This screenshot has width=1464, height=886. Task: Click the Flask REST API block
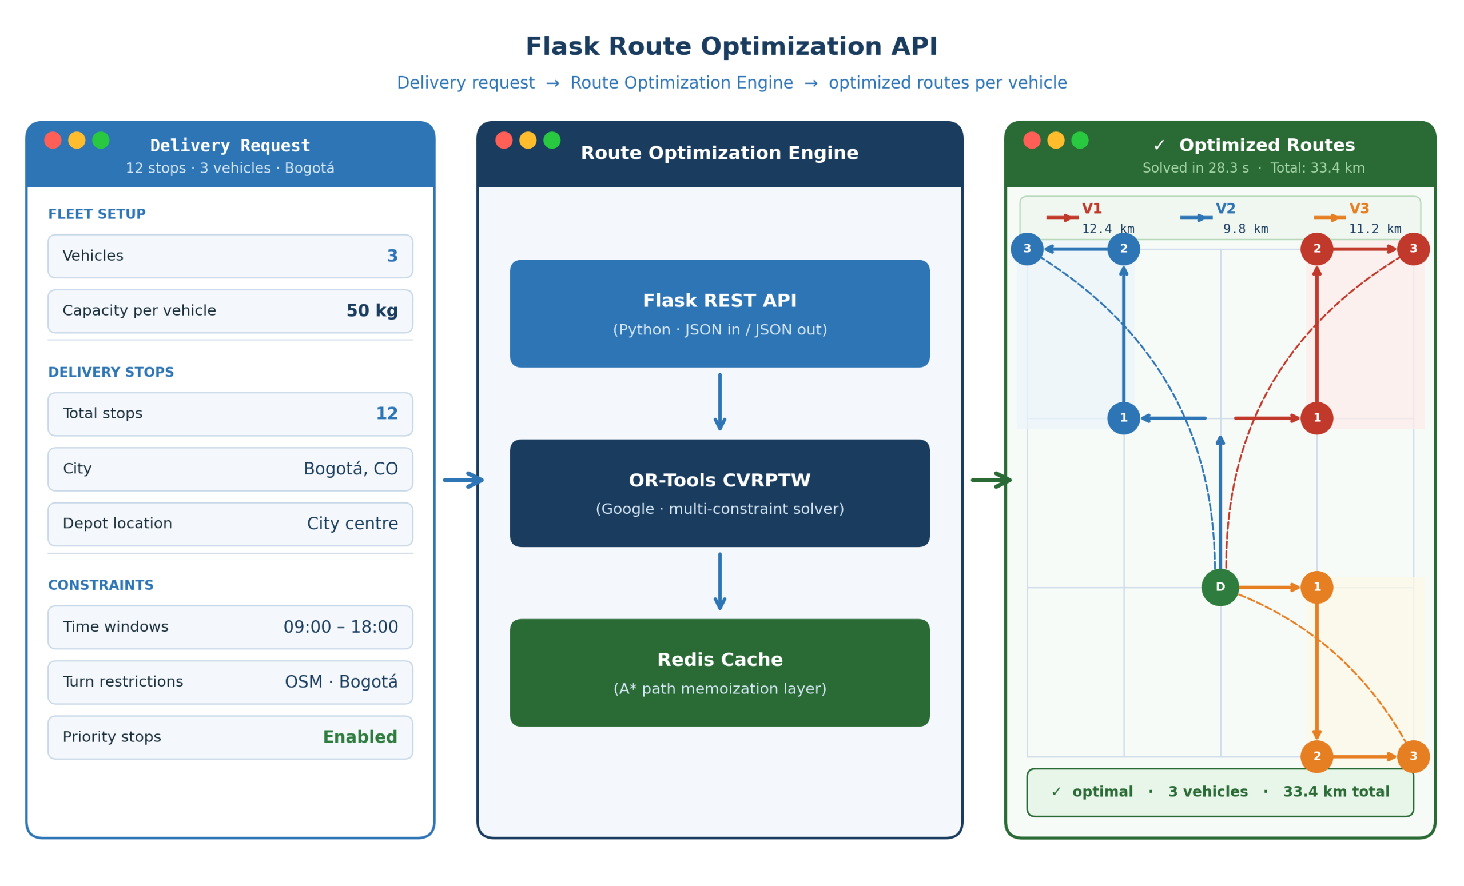click(x=719, y=314)
